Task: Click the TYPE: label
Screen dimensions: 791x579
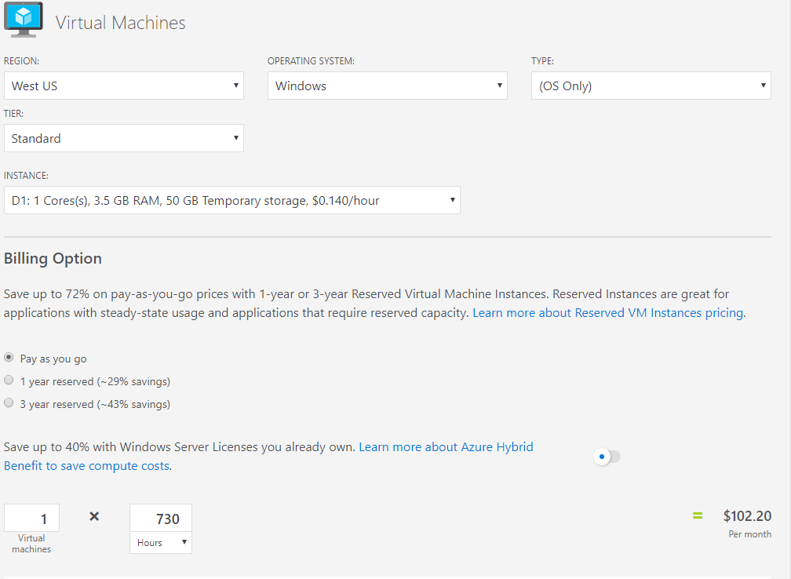Action: click(542, 61)
